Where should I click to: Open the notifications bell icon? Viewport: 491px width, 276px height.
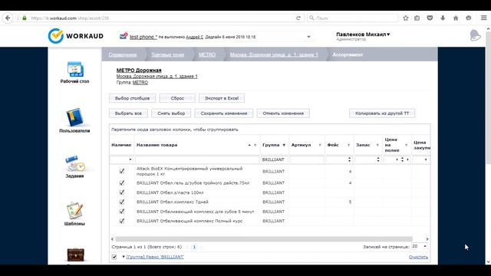(x=475, y=35)
